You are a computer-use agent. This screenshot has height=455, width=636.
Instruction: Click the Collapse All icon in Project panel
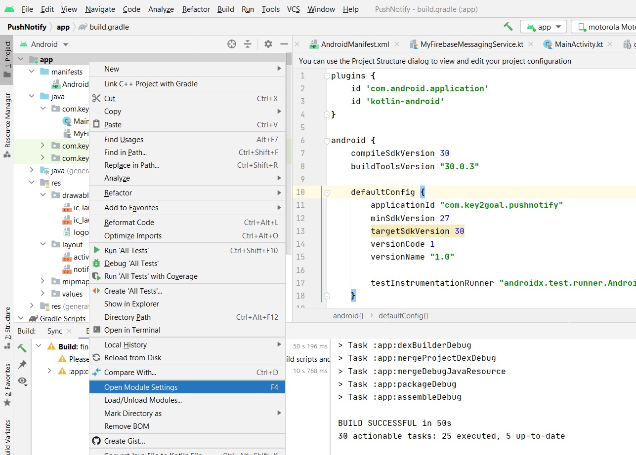click(x=247, y=44)
